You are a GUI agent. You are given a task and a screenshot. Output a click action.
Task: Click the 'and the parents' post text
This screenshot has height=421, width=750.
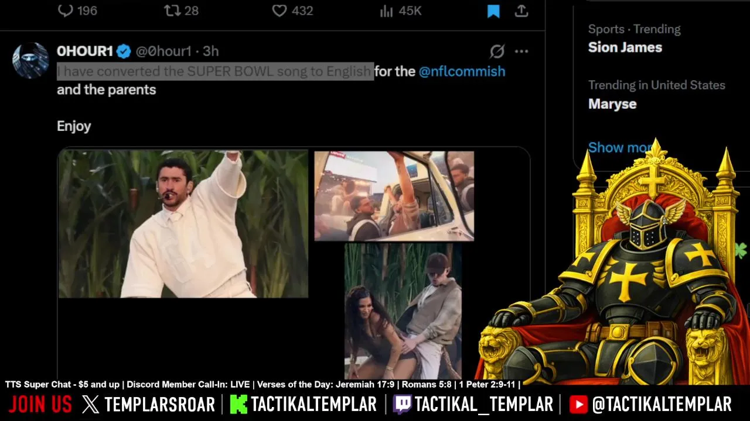[x=107, y=89]
